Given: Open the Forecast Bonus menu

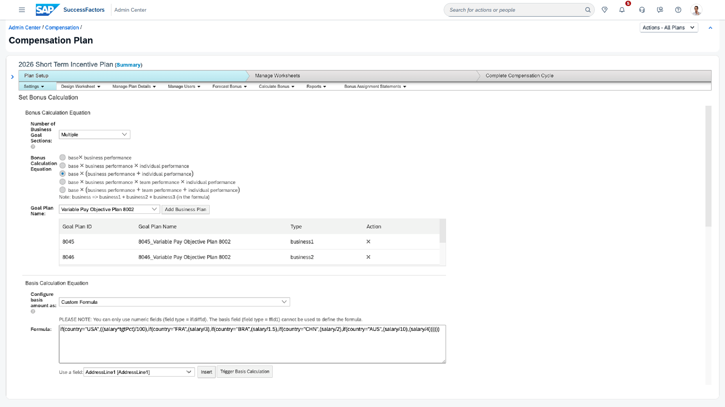Looking at the screenshot, I should (229, 87).
